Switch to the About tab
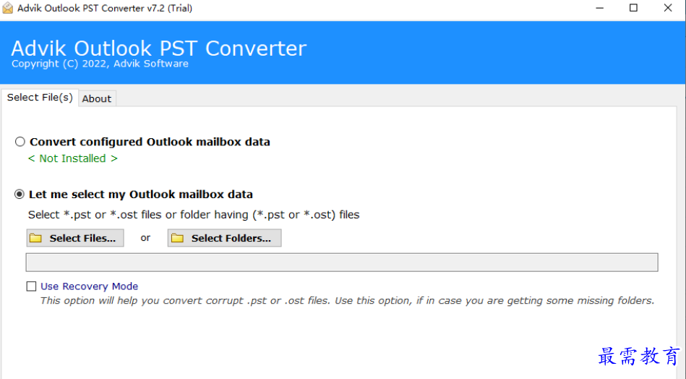 [x=97, y=99]
